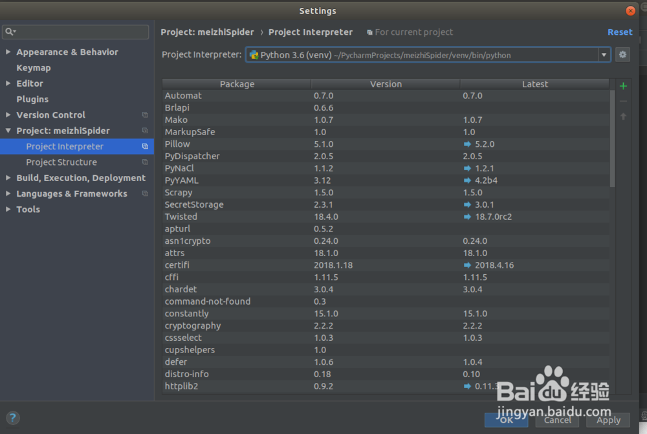Expand the Version Control section
This screenshot has height=434, width=647.
coord(8,114)
